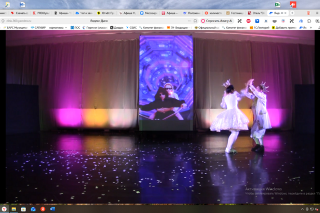Close the active Яндекс Диск tab

pos(286,13)
